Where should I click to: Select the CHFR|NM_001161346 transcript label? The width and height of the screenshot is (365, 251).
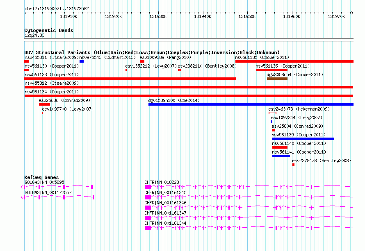pos(166,203)
